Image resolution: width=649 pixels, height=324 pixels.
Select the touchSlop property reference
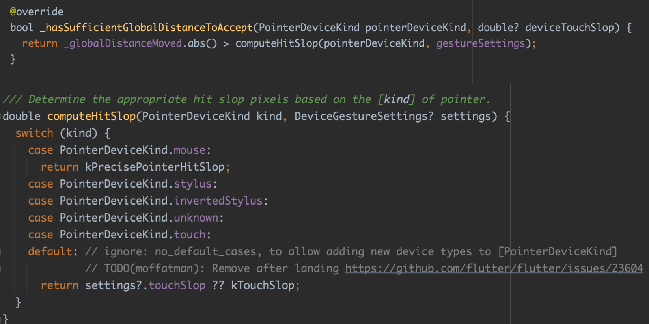(177, 285)
